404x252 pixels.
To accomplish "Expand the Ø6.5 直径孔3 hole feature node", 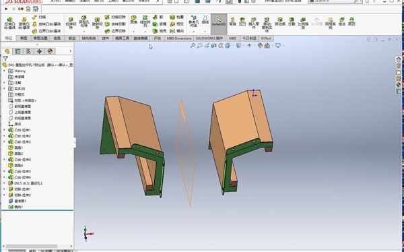I will tap(4, 183).
